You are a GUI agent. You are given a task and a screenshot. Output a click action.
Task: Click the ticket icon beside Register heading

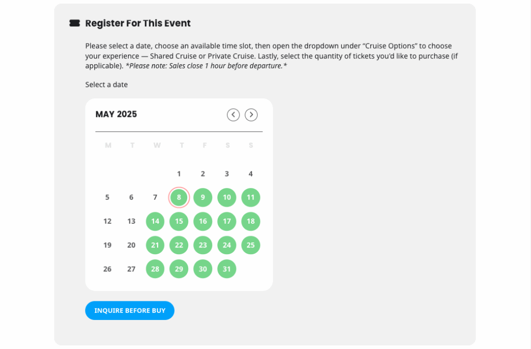coord(75,23)
